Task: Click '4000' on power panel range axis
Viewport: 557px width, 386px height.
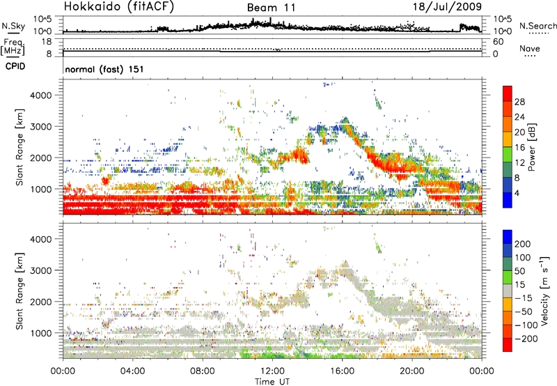Action: 41,95
